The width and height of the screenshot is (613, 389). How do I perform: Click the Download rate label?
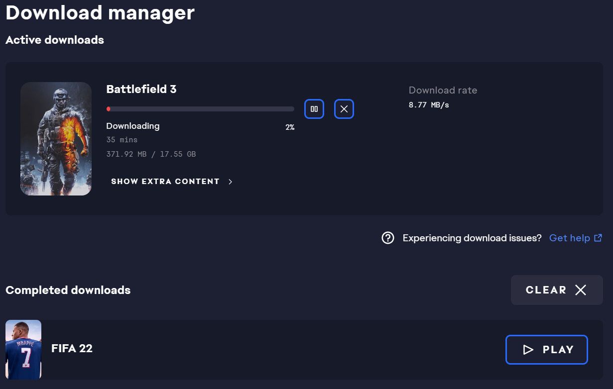(443, 90)
